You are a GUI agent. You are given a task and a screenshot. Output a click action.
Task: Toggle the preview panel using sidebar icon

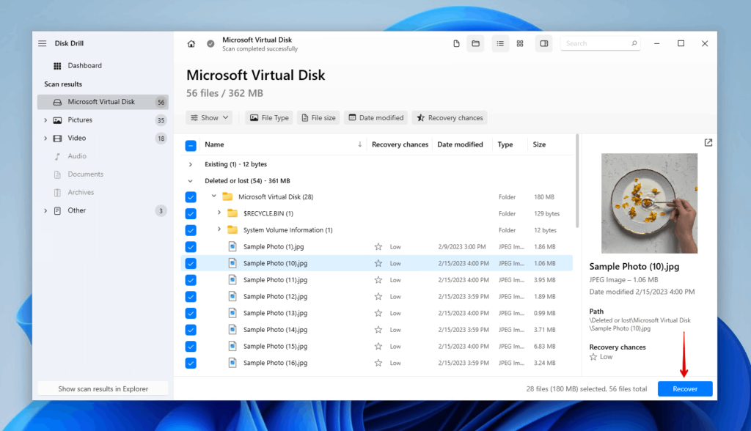[x=543, y=43]
